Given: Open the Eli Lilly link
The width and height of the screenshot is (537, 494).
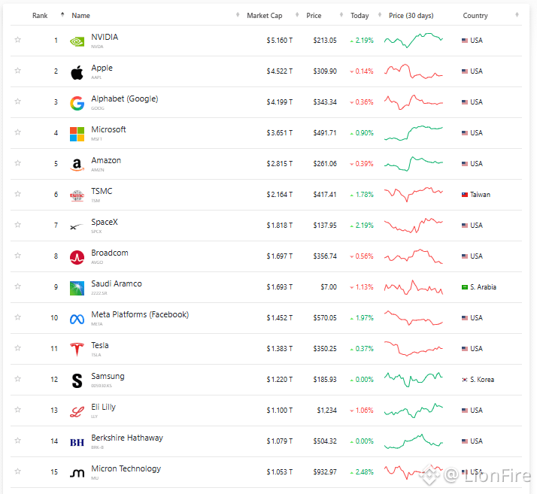Looking at the screenshot, I should 104,407.
